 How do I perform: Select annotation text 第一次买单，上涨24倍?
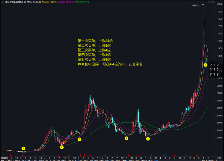(x=95, y=41)
